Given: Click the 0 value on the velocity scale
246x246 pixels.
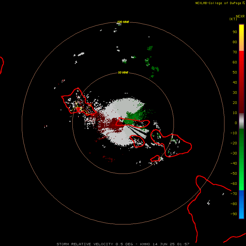Looking at the screenshot, I should 236,123.
